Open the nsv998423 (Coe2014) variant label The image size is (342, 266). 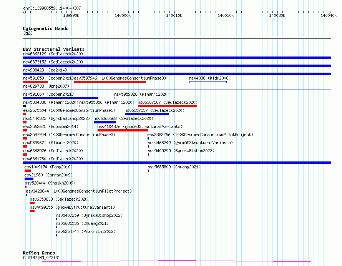pyautogui.click(x=45, y=70)
